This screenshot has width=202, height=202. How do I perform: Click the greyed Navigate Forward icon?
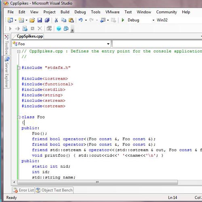114,20
